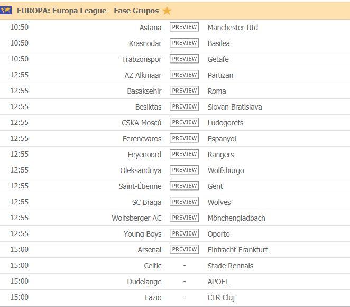Open the Europa League - Fase Grupos header

click(x=88, y=11)
